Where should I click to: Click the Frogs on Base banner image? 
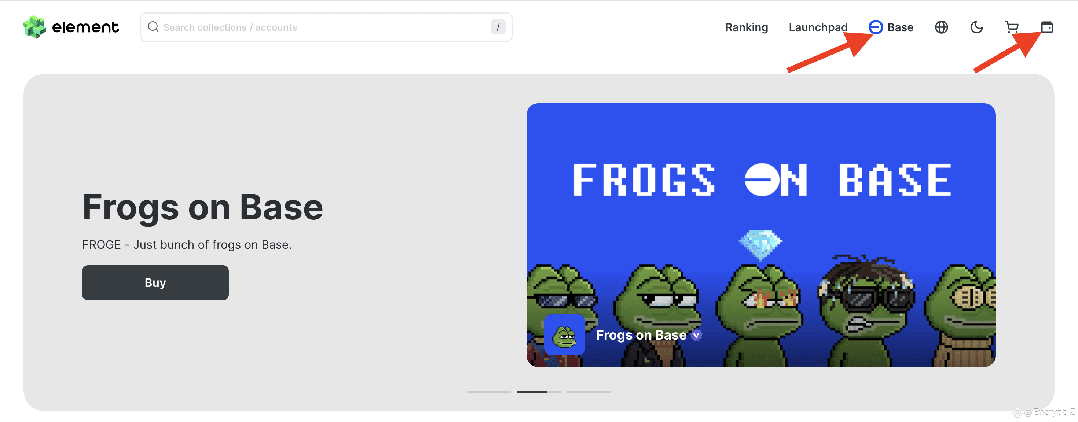[x=761, y=235]
